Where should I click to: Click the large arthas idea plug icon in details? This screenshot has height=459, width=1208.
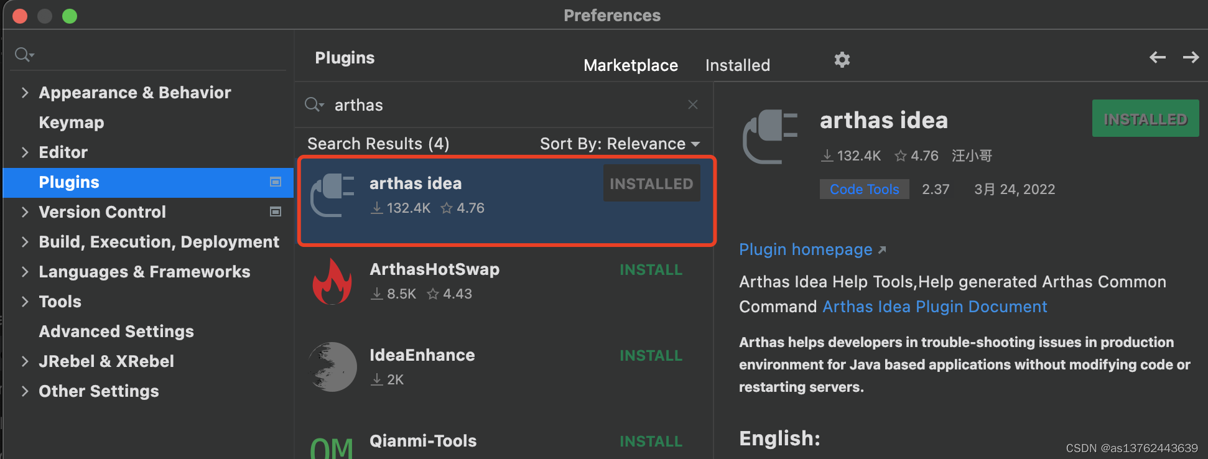point(770,136)
